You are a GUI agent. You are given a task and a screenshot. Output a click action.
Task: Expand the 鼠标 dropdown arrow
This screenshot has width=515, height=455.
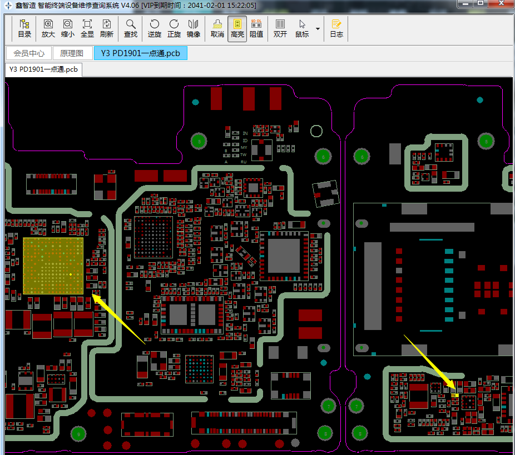coord(318,29)
